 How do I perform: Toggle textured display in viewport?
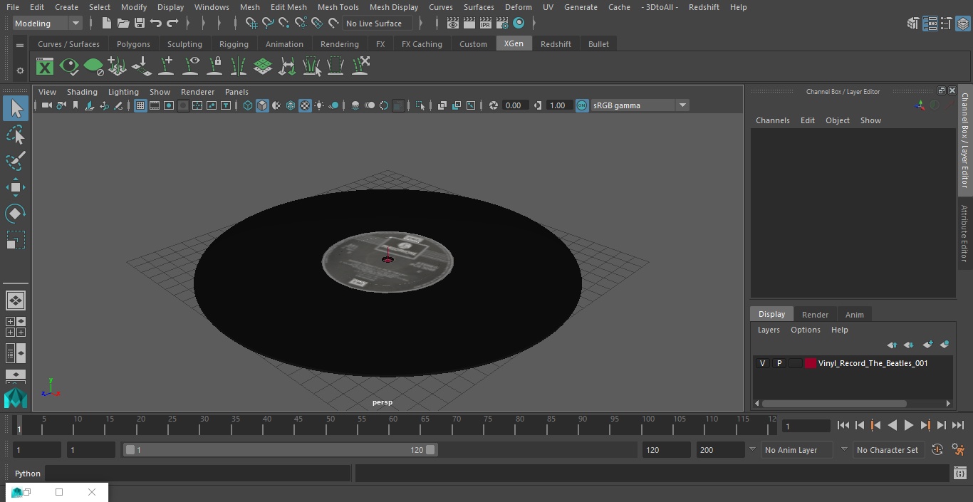click(x=305, y=105)
